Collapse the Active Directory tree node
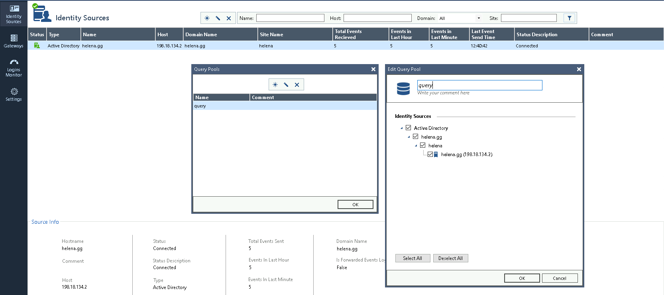Image resolution: width=664 pixels, height=295 pixels. (x=401, y=128)
